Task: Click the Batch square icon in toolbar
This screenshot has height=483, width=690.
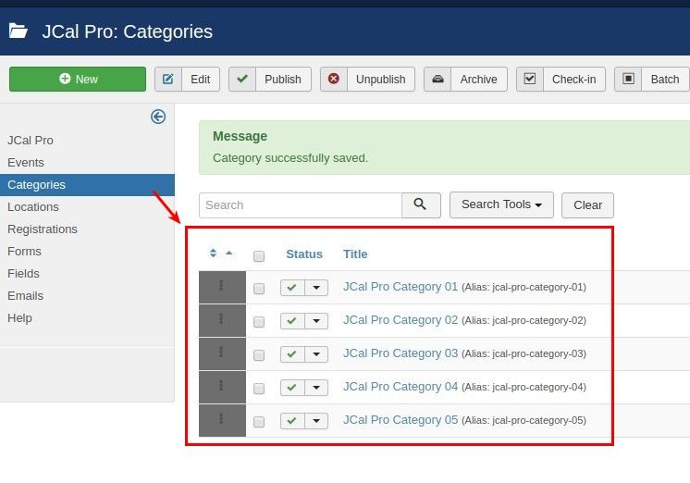Action: 628,80
